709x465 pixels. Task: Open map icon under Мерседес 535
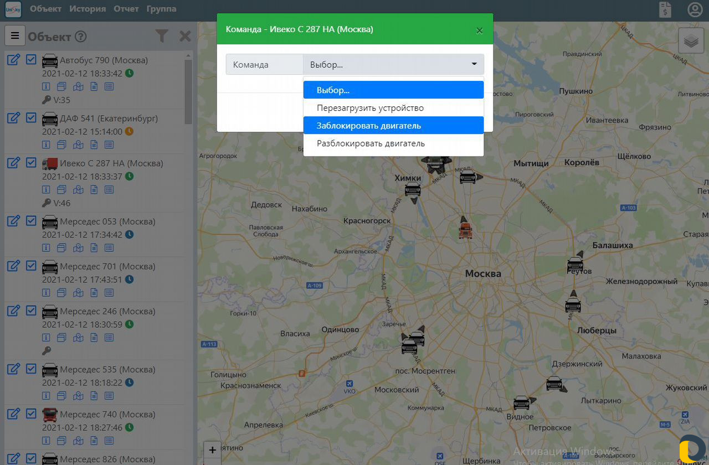[x=78, y=396]
